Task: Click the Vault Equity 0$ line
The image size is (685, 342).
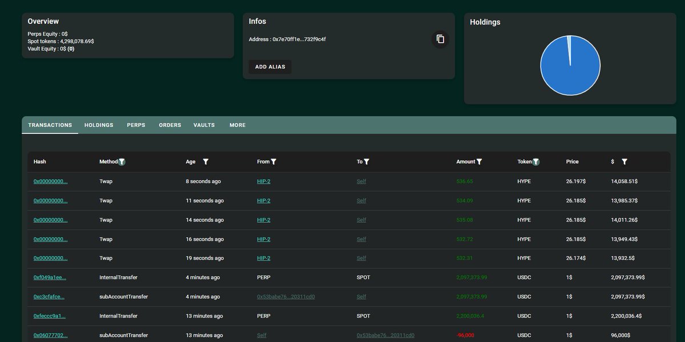Action: click(51, 49)
